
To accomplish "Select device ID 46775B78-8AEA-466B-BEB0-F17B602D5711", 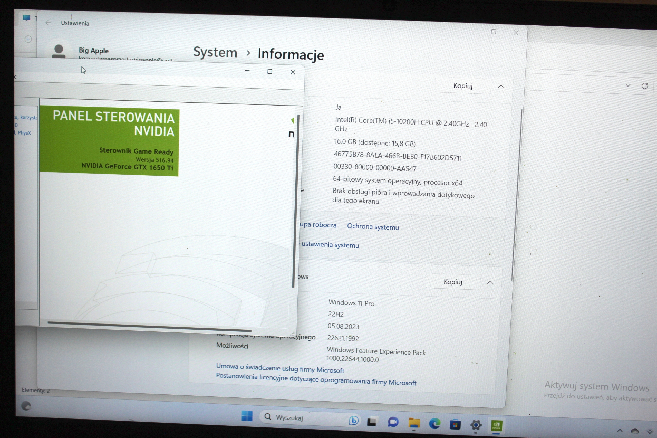I will (x=398, y=156).
